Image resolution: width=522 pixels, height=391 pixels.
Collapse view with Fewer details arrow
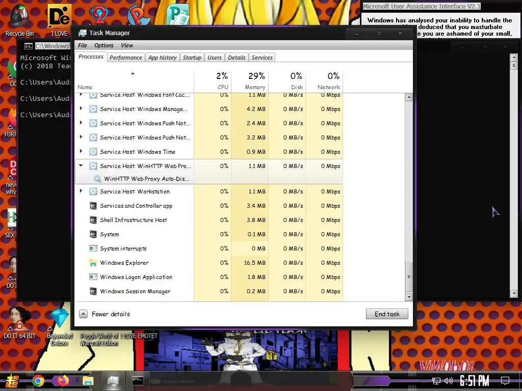(83, 314)
